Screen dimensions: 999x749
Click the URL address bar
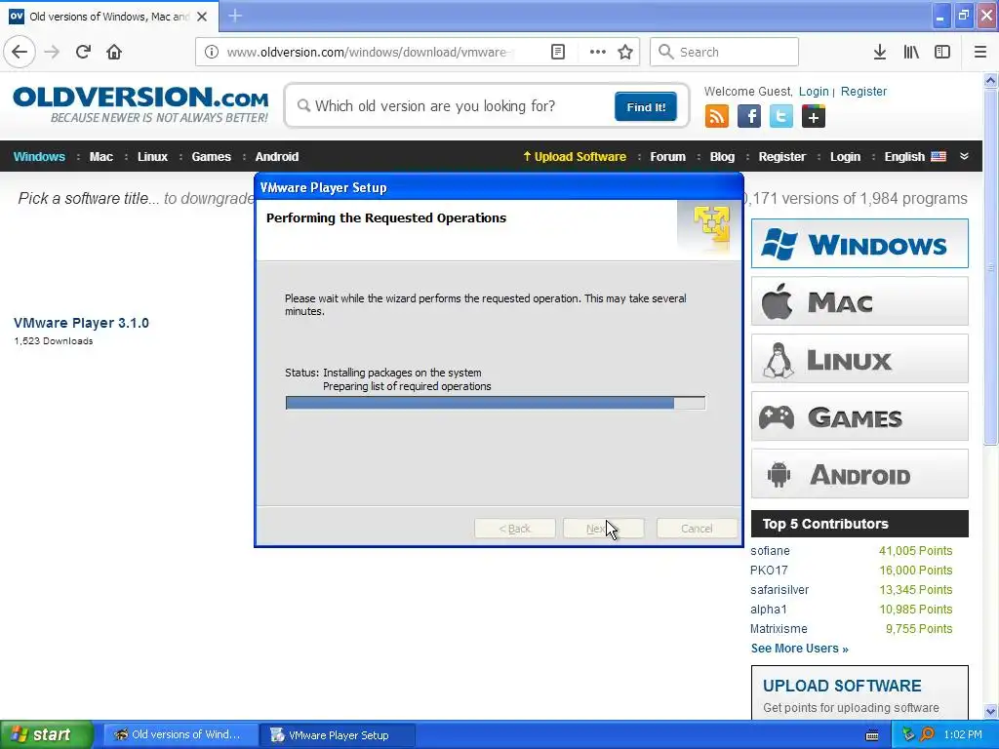(x=370, y=52)
